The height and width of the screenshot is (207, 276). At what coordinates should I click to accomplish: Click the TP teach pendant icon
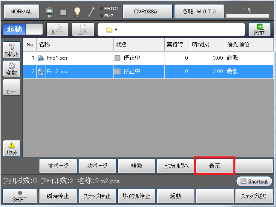coord(50,12)
